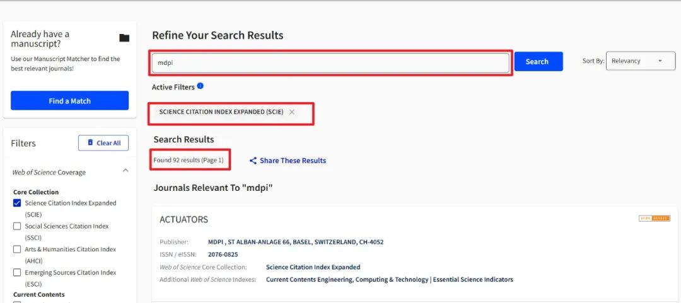
Task: Click the search field containing mdpi
Action: 330,63
